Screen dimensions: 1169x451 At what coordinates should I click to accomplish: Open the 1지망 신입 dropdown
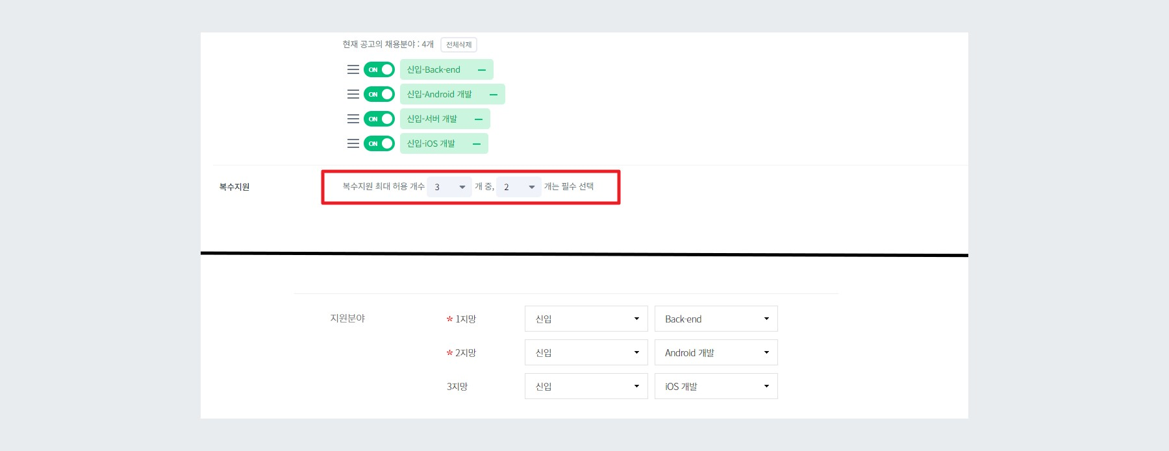click(x=586, y=319)
